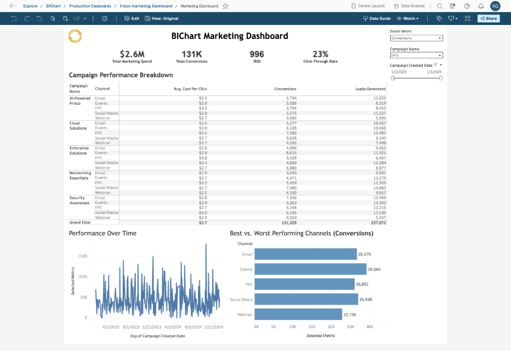This screenshot has width=511, height=351.
Task: Select the Networking Essentials campaign row label
Action: coord(80,175)
